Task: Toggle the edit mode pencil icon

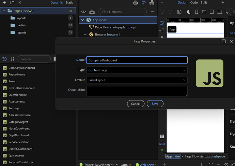Action: click(162, 23)
